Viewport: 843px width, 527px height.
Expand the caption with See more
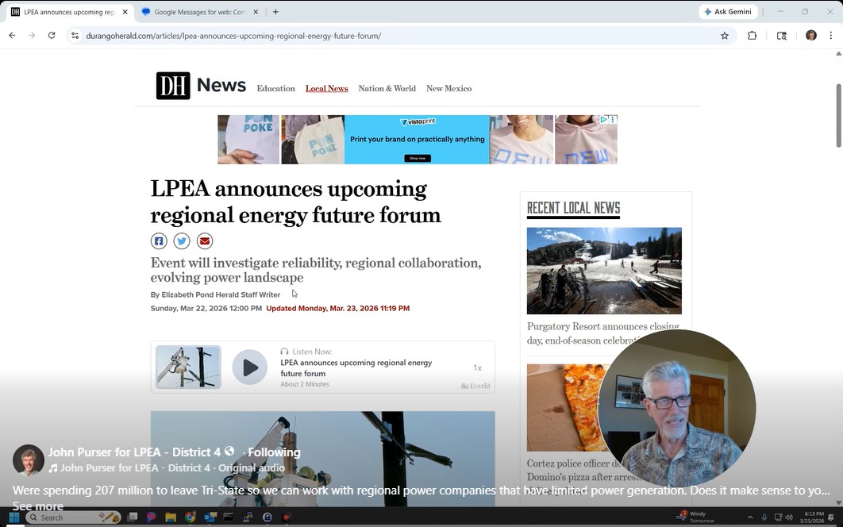pyautogui.click(x=37, y=506)
